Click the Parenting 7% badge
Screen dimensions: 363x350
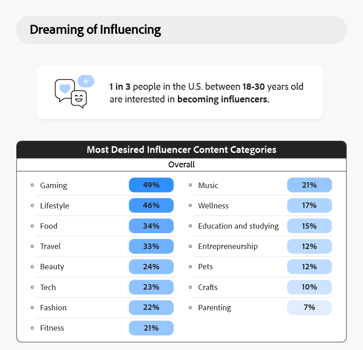tap(309, 308)
